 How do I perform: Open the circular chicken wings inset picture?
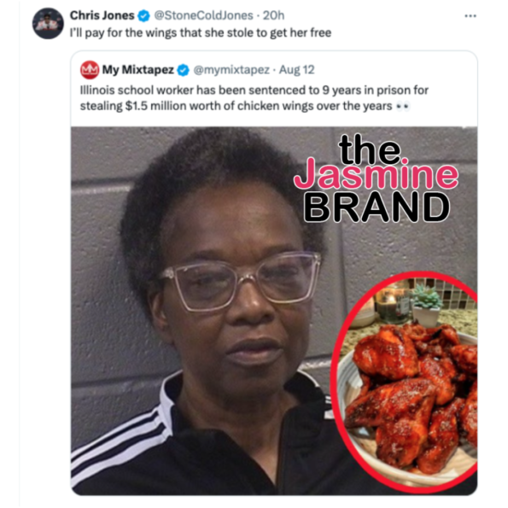pyautogui.click(x=405, y=377)
